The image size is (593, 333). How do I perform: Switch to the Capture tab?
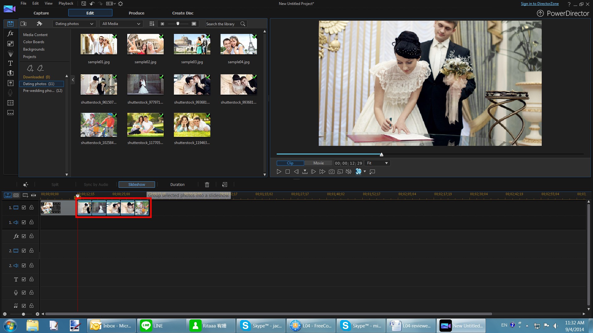tap(41, 13)
